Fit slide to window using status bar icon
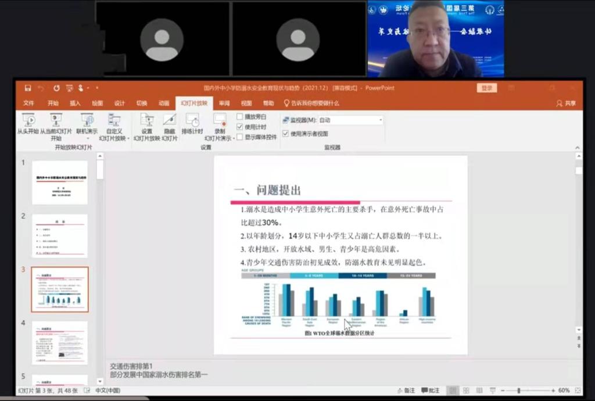Screen dimensions: 595x401 coord(578,391)
